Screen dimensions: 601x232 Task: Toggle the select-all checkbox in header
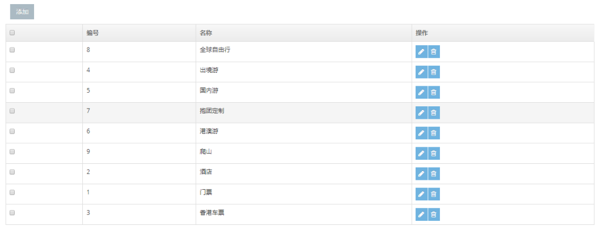point(12,33)
